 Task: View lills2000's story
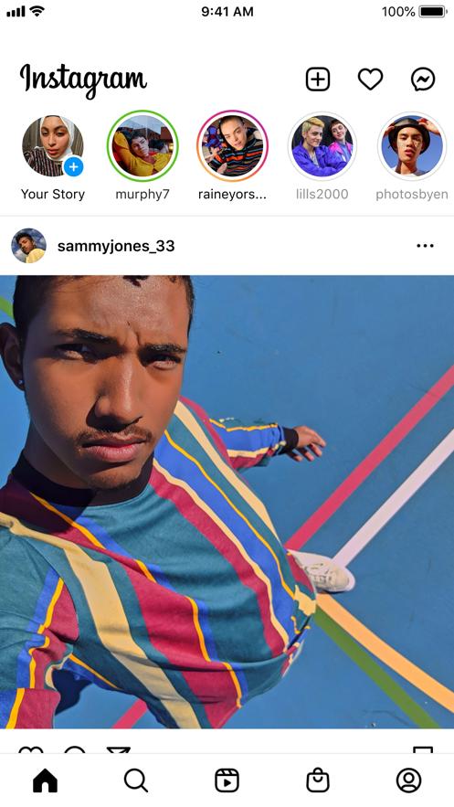click(x=322, y=145)
